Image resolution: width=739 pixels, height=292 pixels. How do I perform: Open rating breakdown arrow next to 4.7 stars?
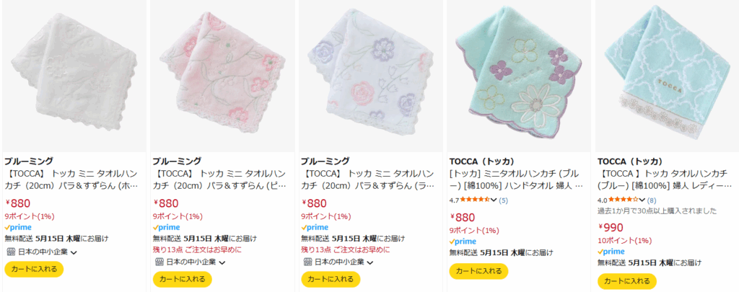494,200
